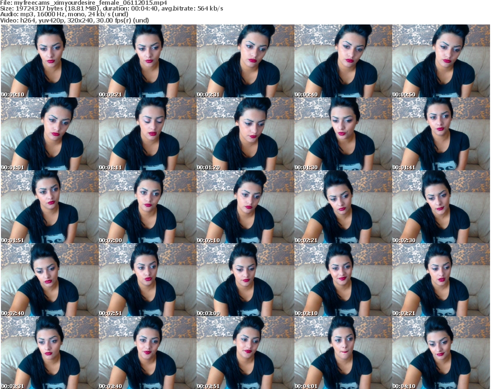Open the thumbnail marked 00:01:20

pos(245,134)
